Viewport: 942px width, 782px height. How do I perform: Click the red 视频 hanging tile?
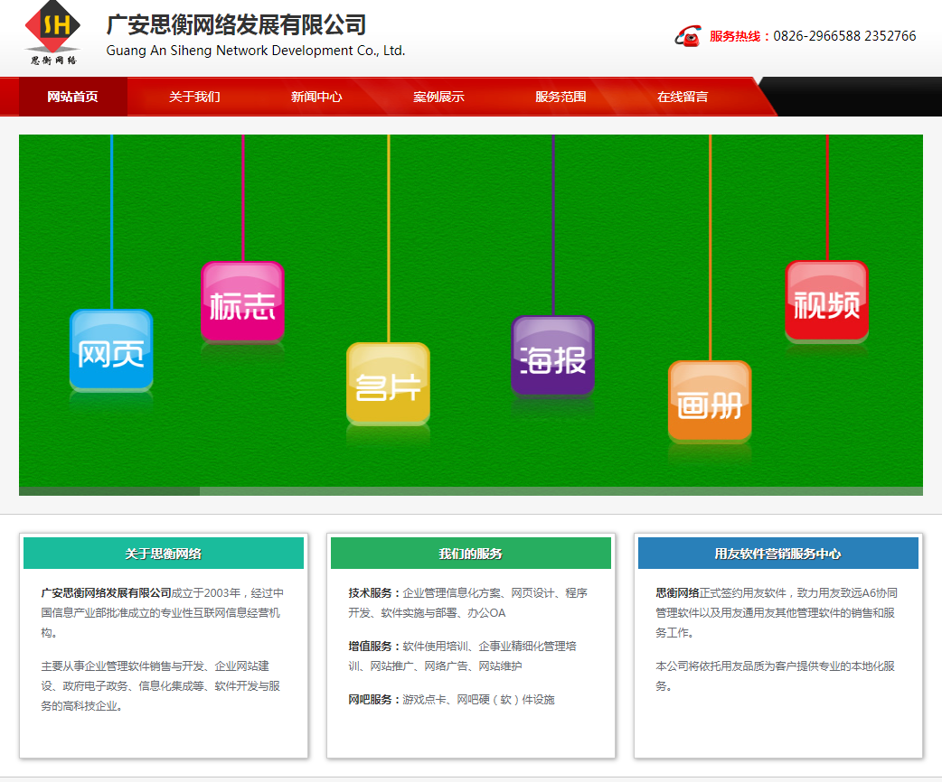pyautogui.click(x=826, y=302)
